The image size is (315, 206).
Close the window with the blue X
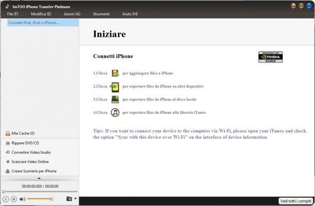(309, 6)
